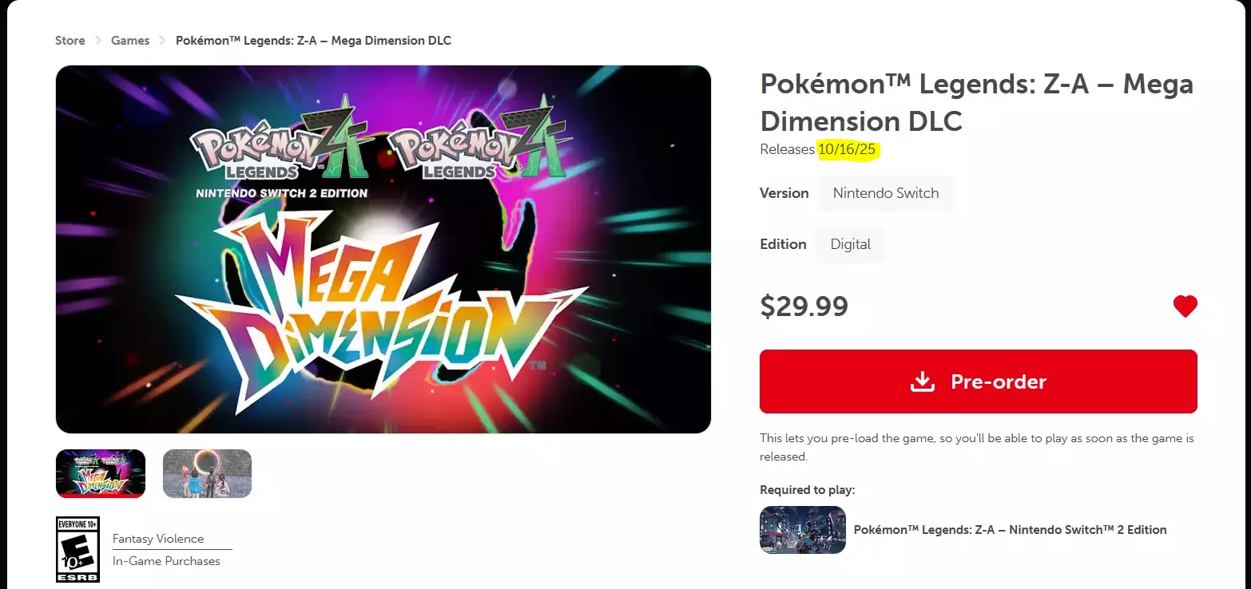Viewport: 1251px width, 589px height.
Task: Click the In-Game Purchases descriptor text
Action: pos(166,561)
